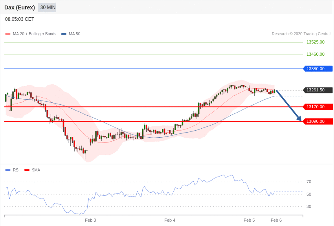Image resolution: width=334 pixels, height=226 pixels.
Task: Select the 13170.00 red support tag
Action: pos(318,107)
